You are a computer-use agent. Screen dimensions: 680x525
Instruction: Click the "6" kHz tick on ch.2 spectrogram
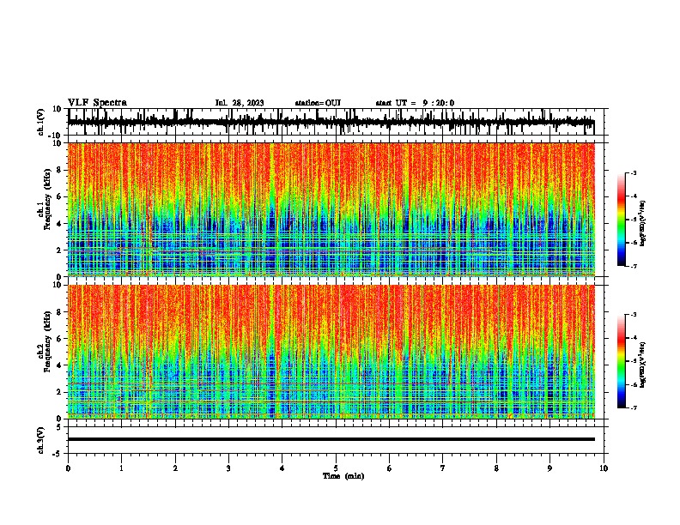coord(59,339)
